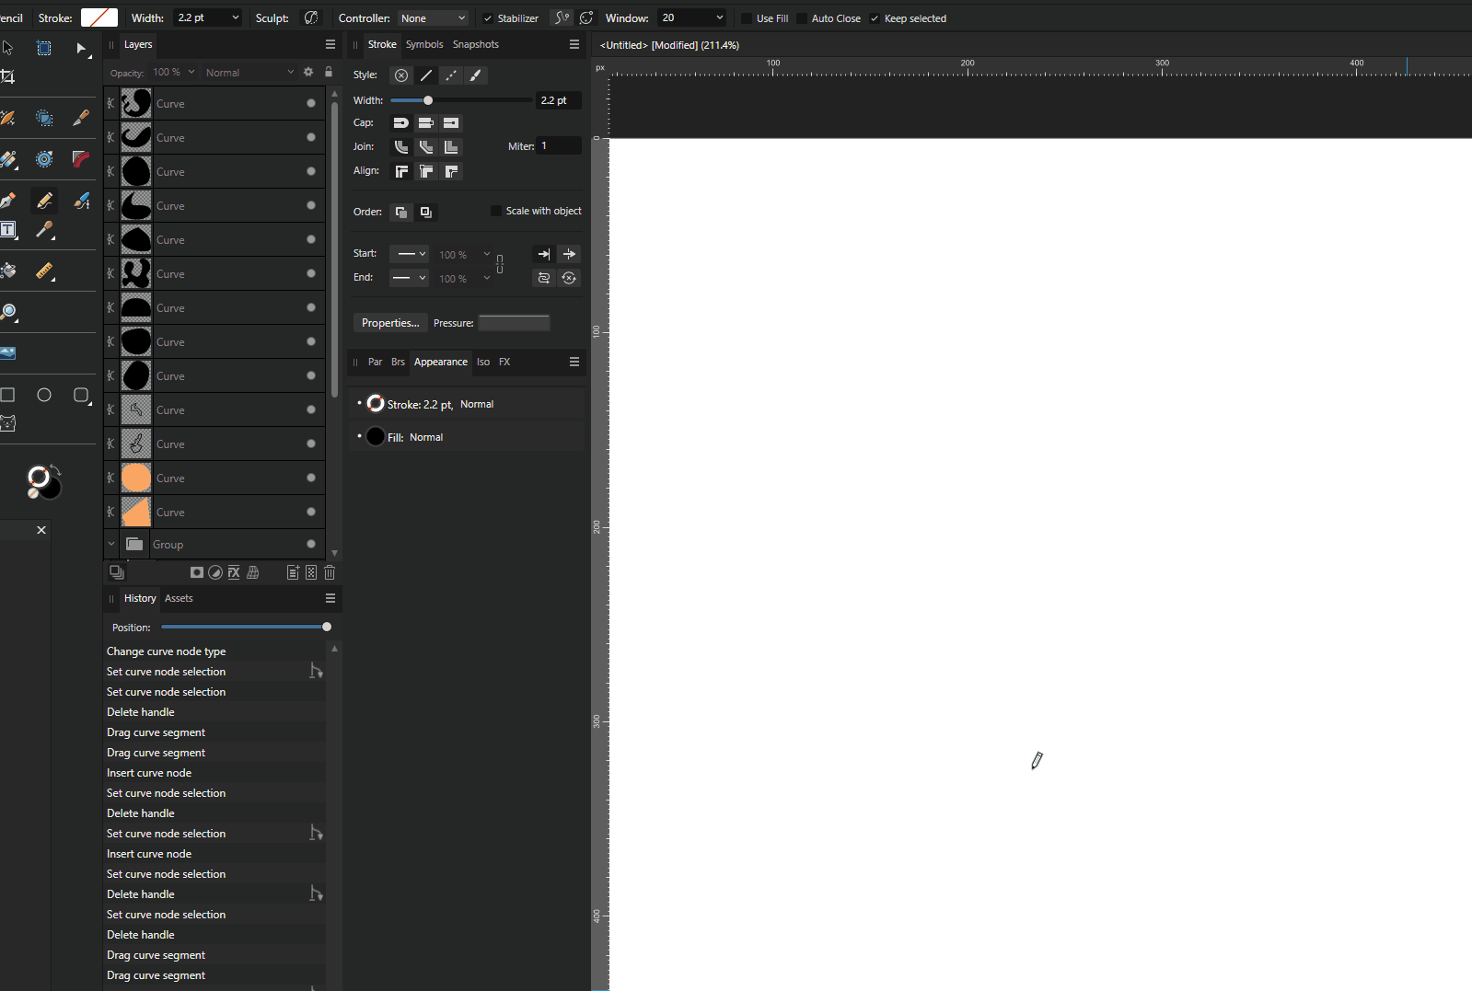Open the Window size dropdown
Screen dimensions: 1472x991
point(692,17)
